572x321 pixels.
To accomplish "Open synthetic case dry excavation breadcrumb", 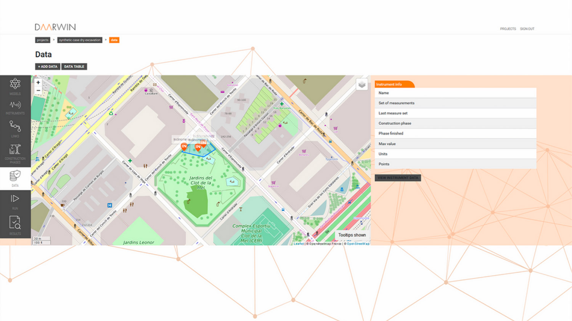I will 80,40.
